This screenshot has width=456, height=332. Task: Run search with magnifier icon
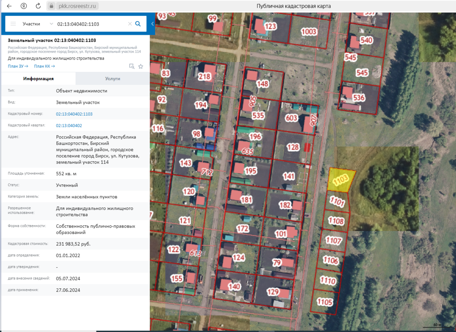tap(138, 24)
